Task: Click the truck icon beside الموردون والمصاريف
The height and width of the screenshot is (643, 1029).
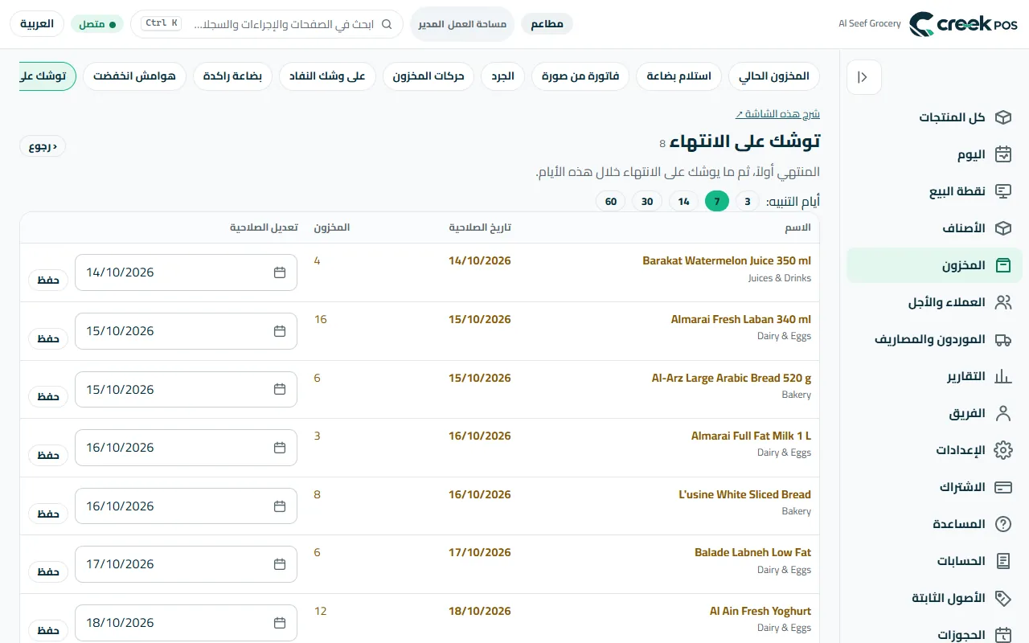Action: click(x=1002, y=339)
